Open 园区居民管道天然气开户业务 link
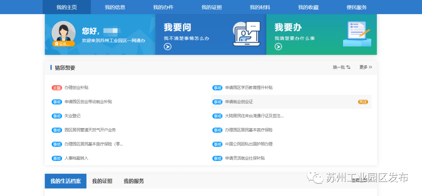 point(90,130)
